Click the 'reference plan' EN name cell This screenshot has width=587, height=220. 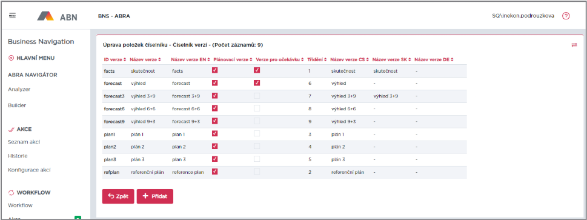click(x=188, y=172)
